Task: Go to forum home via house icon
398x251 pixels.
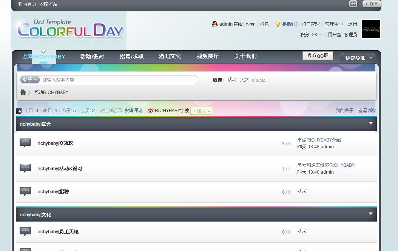Action: (23, 92)
